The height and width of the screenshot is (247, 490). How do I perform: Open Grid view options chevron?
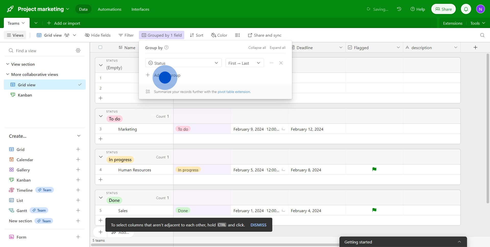[75, 35]
